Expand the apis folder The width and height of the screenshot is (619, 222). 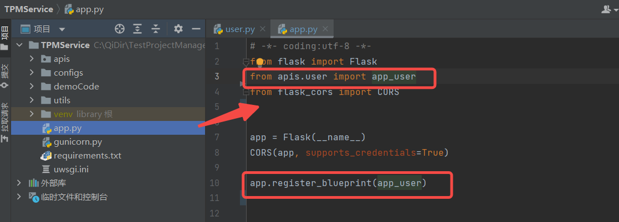(32, 59)
